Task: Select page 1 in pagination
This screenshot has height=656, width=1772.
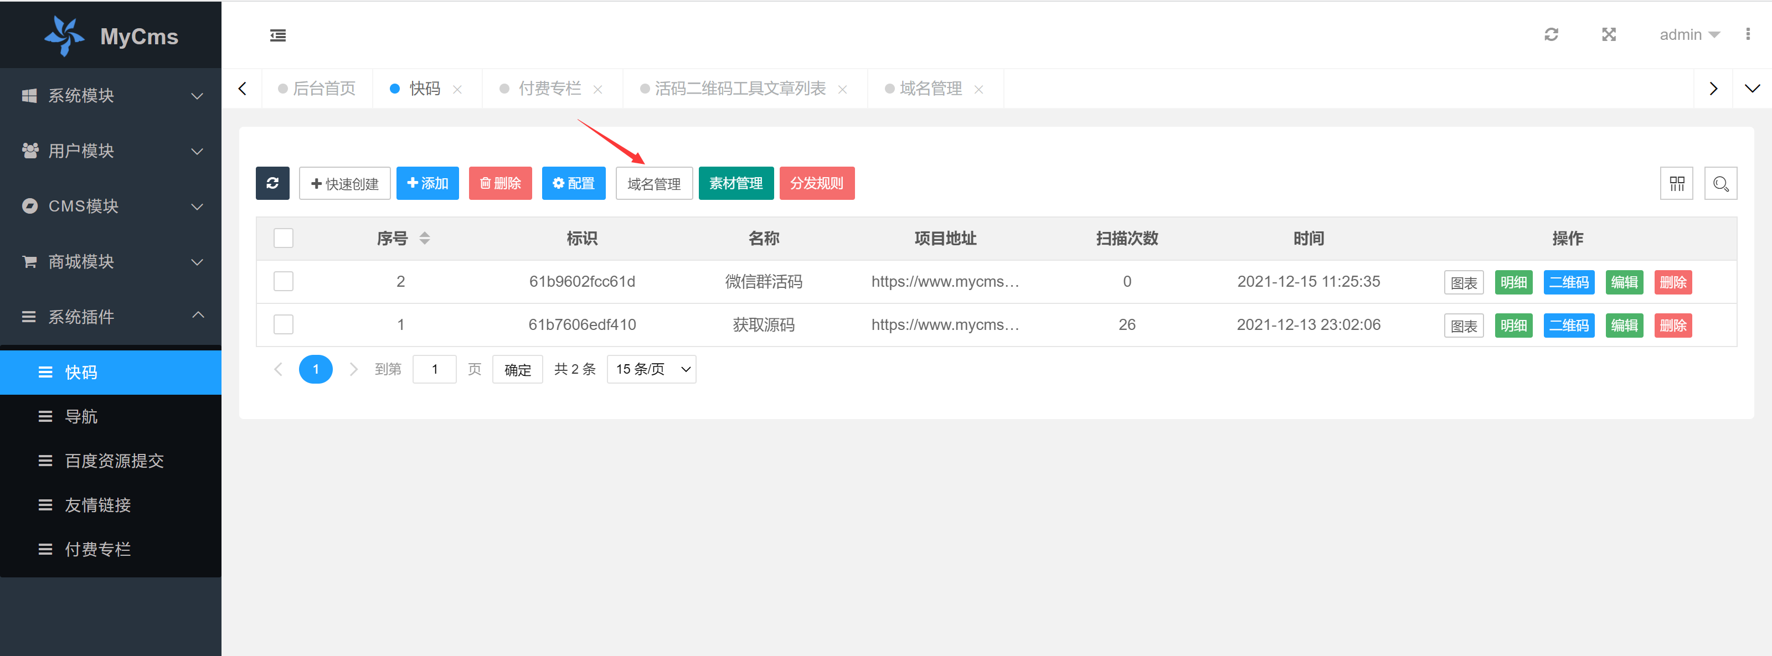Action: pos(316,369)
